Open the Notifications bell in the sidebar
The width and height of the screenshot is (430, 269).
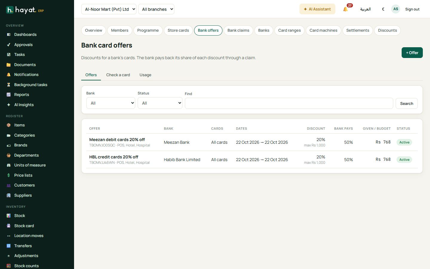coord(9,75)
